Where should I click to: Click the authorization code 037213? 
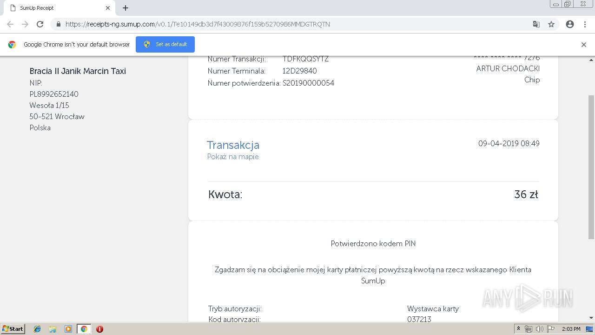(x=419, y=319)
